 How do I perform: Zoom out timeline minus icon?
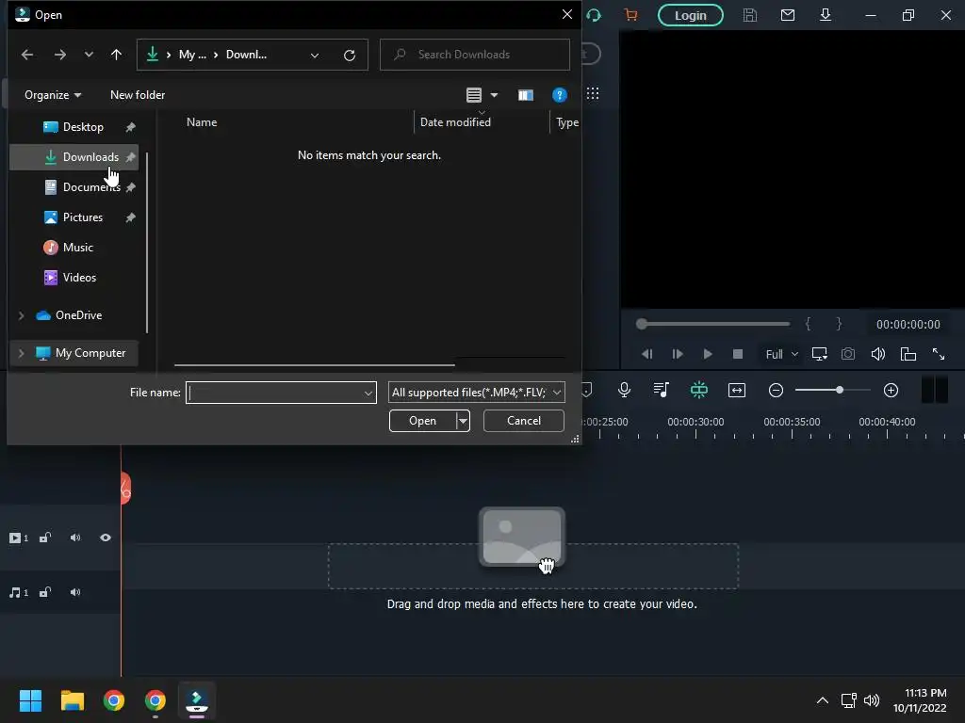[777, 391]
